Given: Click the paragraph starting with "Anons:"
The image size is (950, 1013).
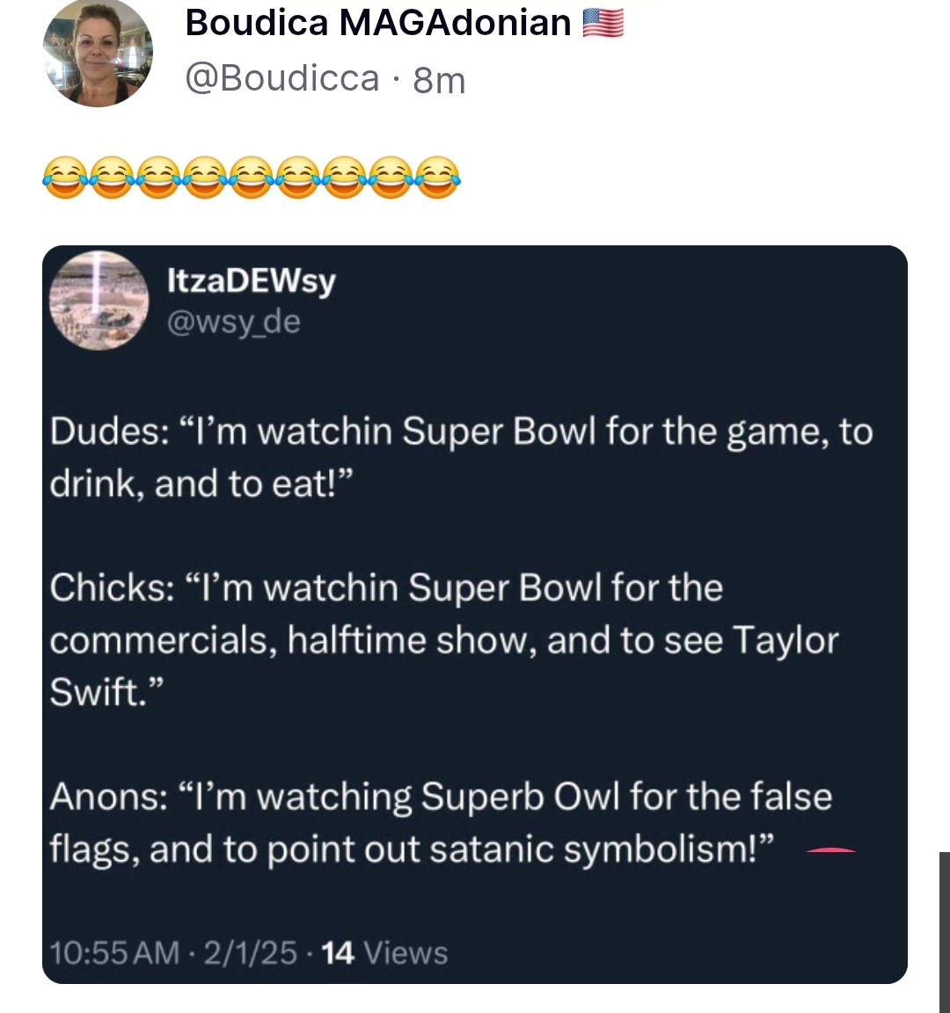Looking at the screenshot, I should pos(440,822).
